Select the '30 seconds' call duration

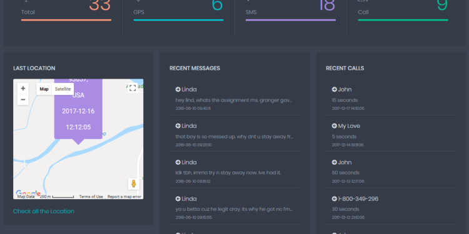[346, 209]
